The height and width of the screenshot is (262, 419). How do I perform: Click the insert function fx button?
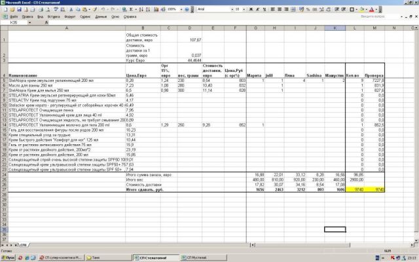coord(46,23)
